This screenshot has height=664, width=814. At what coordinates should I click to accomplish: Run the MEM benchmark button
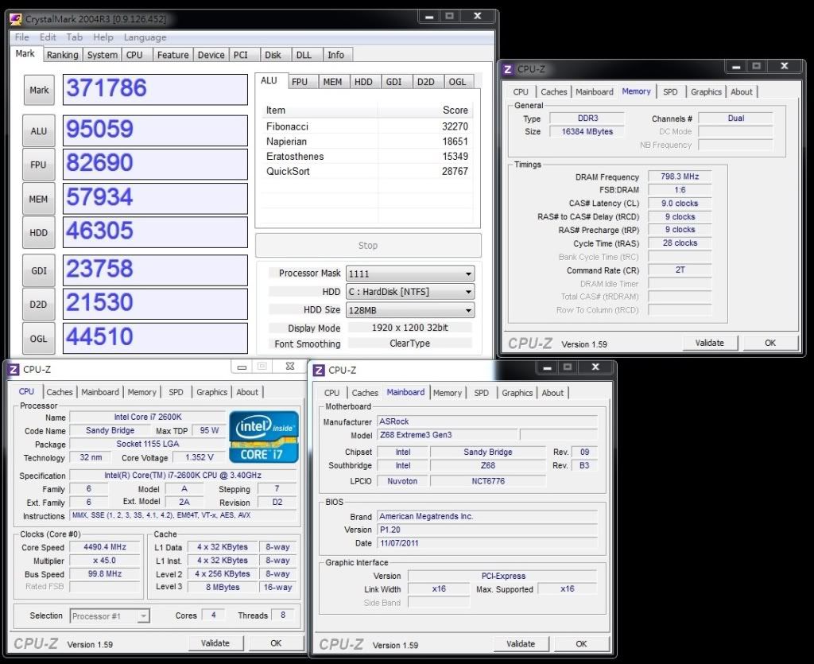pyautogui.click(x=39, y=200)
